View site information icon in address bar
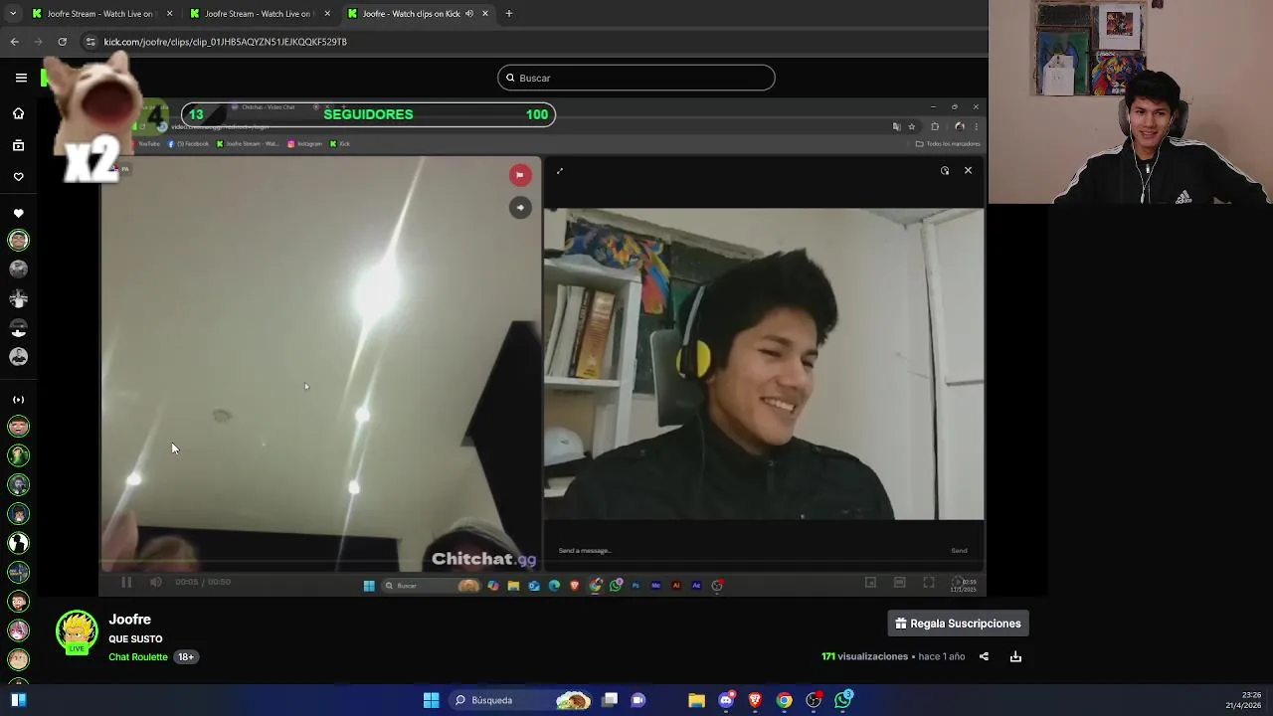 click(91, 42)
